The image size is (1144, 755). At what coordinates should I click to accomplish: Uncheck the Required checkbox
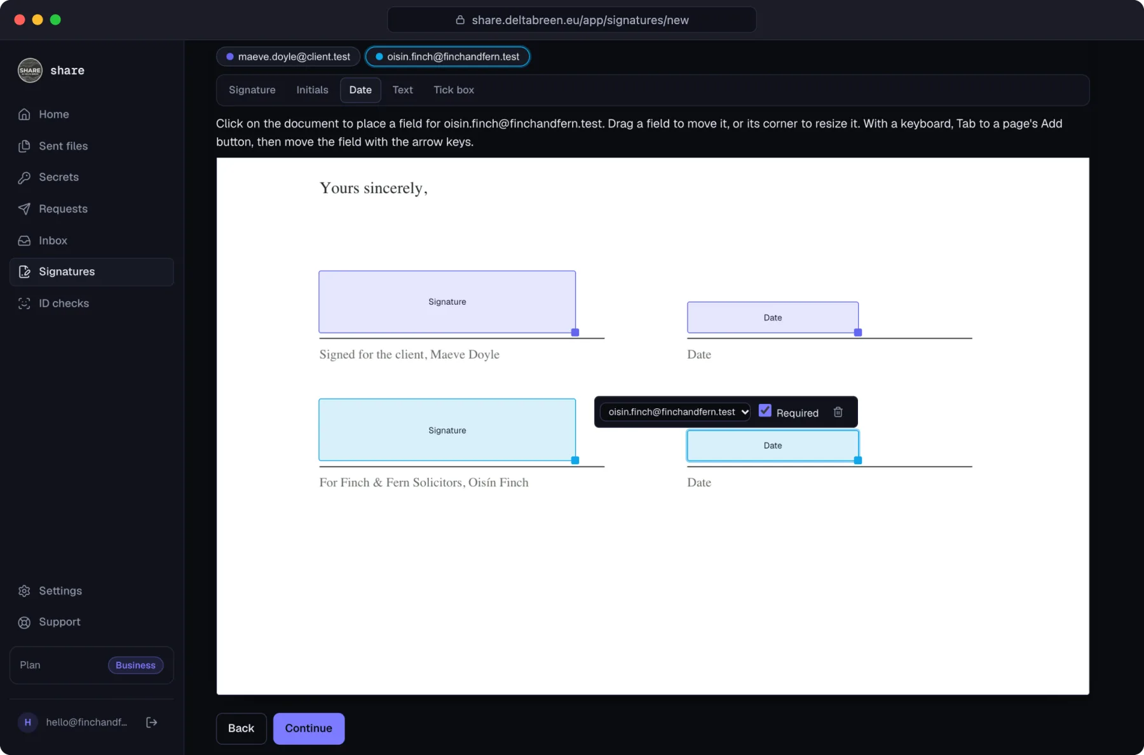(x=765, y=411)
